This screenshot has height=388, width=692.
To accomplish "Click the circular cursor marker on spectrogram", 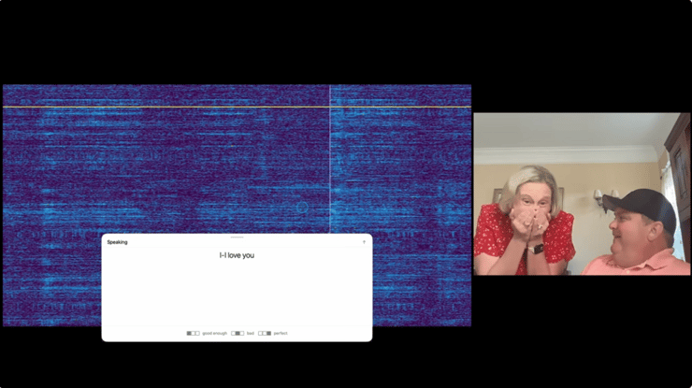I will pyautogui.click(x=302, y=207).
